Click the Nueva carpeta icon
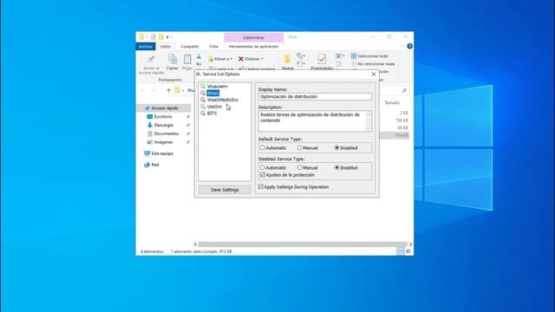 tap(287, 59)
